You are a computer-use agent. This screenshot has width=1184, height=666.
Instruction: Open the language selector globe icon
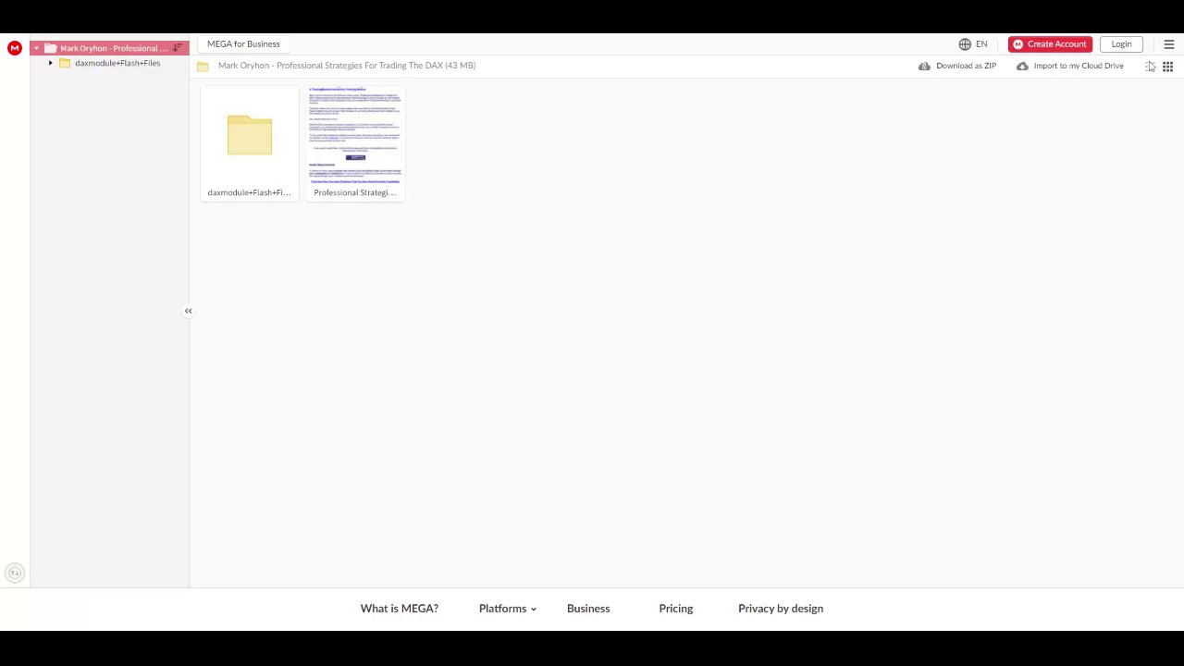click(965, 44)
